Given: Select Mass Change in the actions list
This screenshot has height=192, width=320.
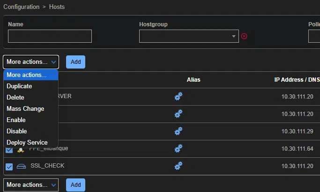Looking at the screenshot, I should pos(25,109).
